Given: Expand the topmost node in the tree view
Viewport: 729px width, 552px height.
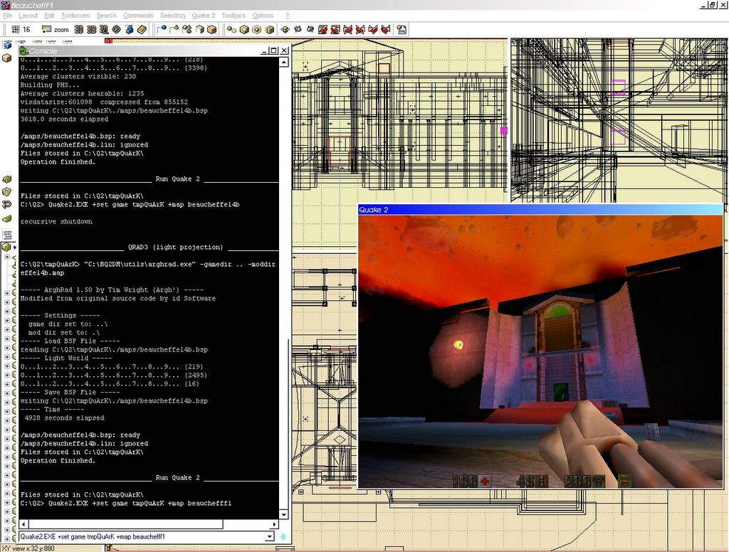Looking at the screenshot, I should 7,257.
